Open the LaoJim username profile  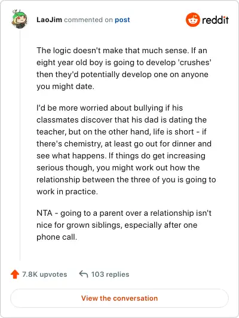pyautogui.click(x=49, y=20)
